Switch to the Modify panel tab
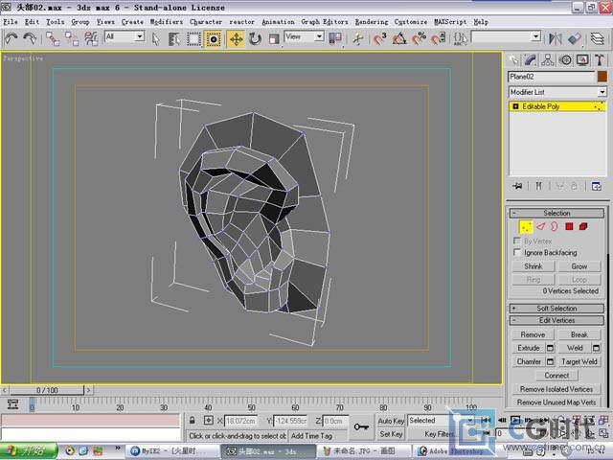Screen dimensions: 613x460 coord(531,59)
